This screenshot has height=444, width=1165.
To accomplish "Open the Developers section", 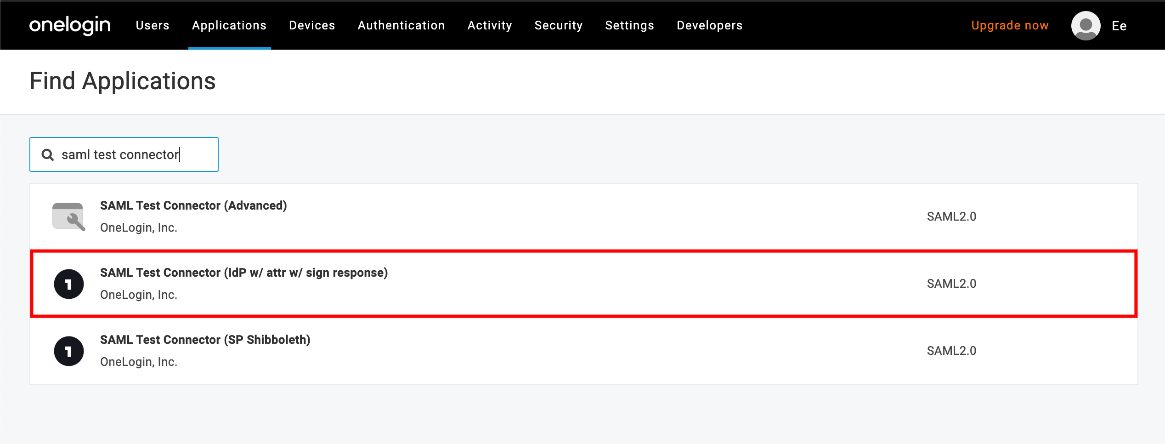I will pos(709,25).
